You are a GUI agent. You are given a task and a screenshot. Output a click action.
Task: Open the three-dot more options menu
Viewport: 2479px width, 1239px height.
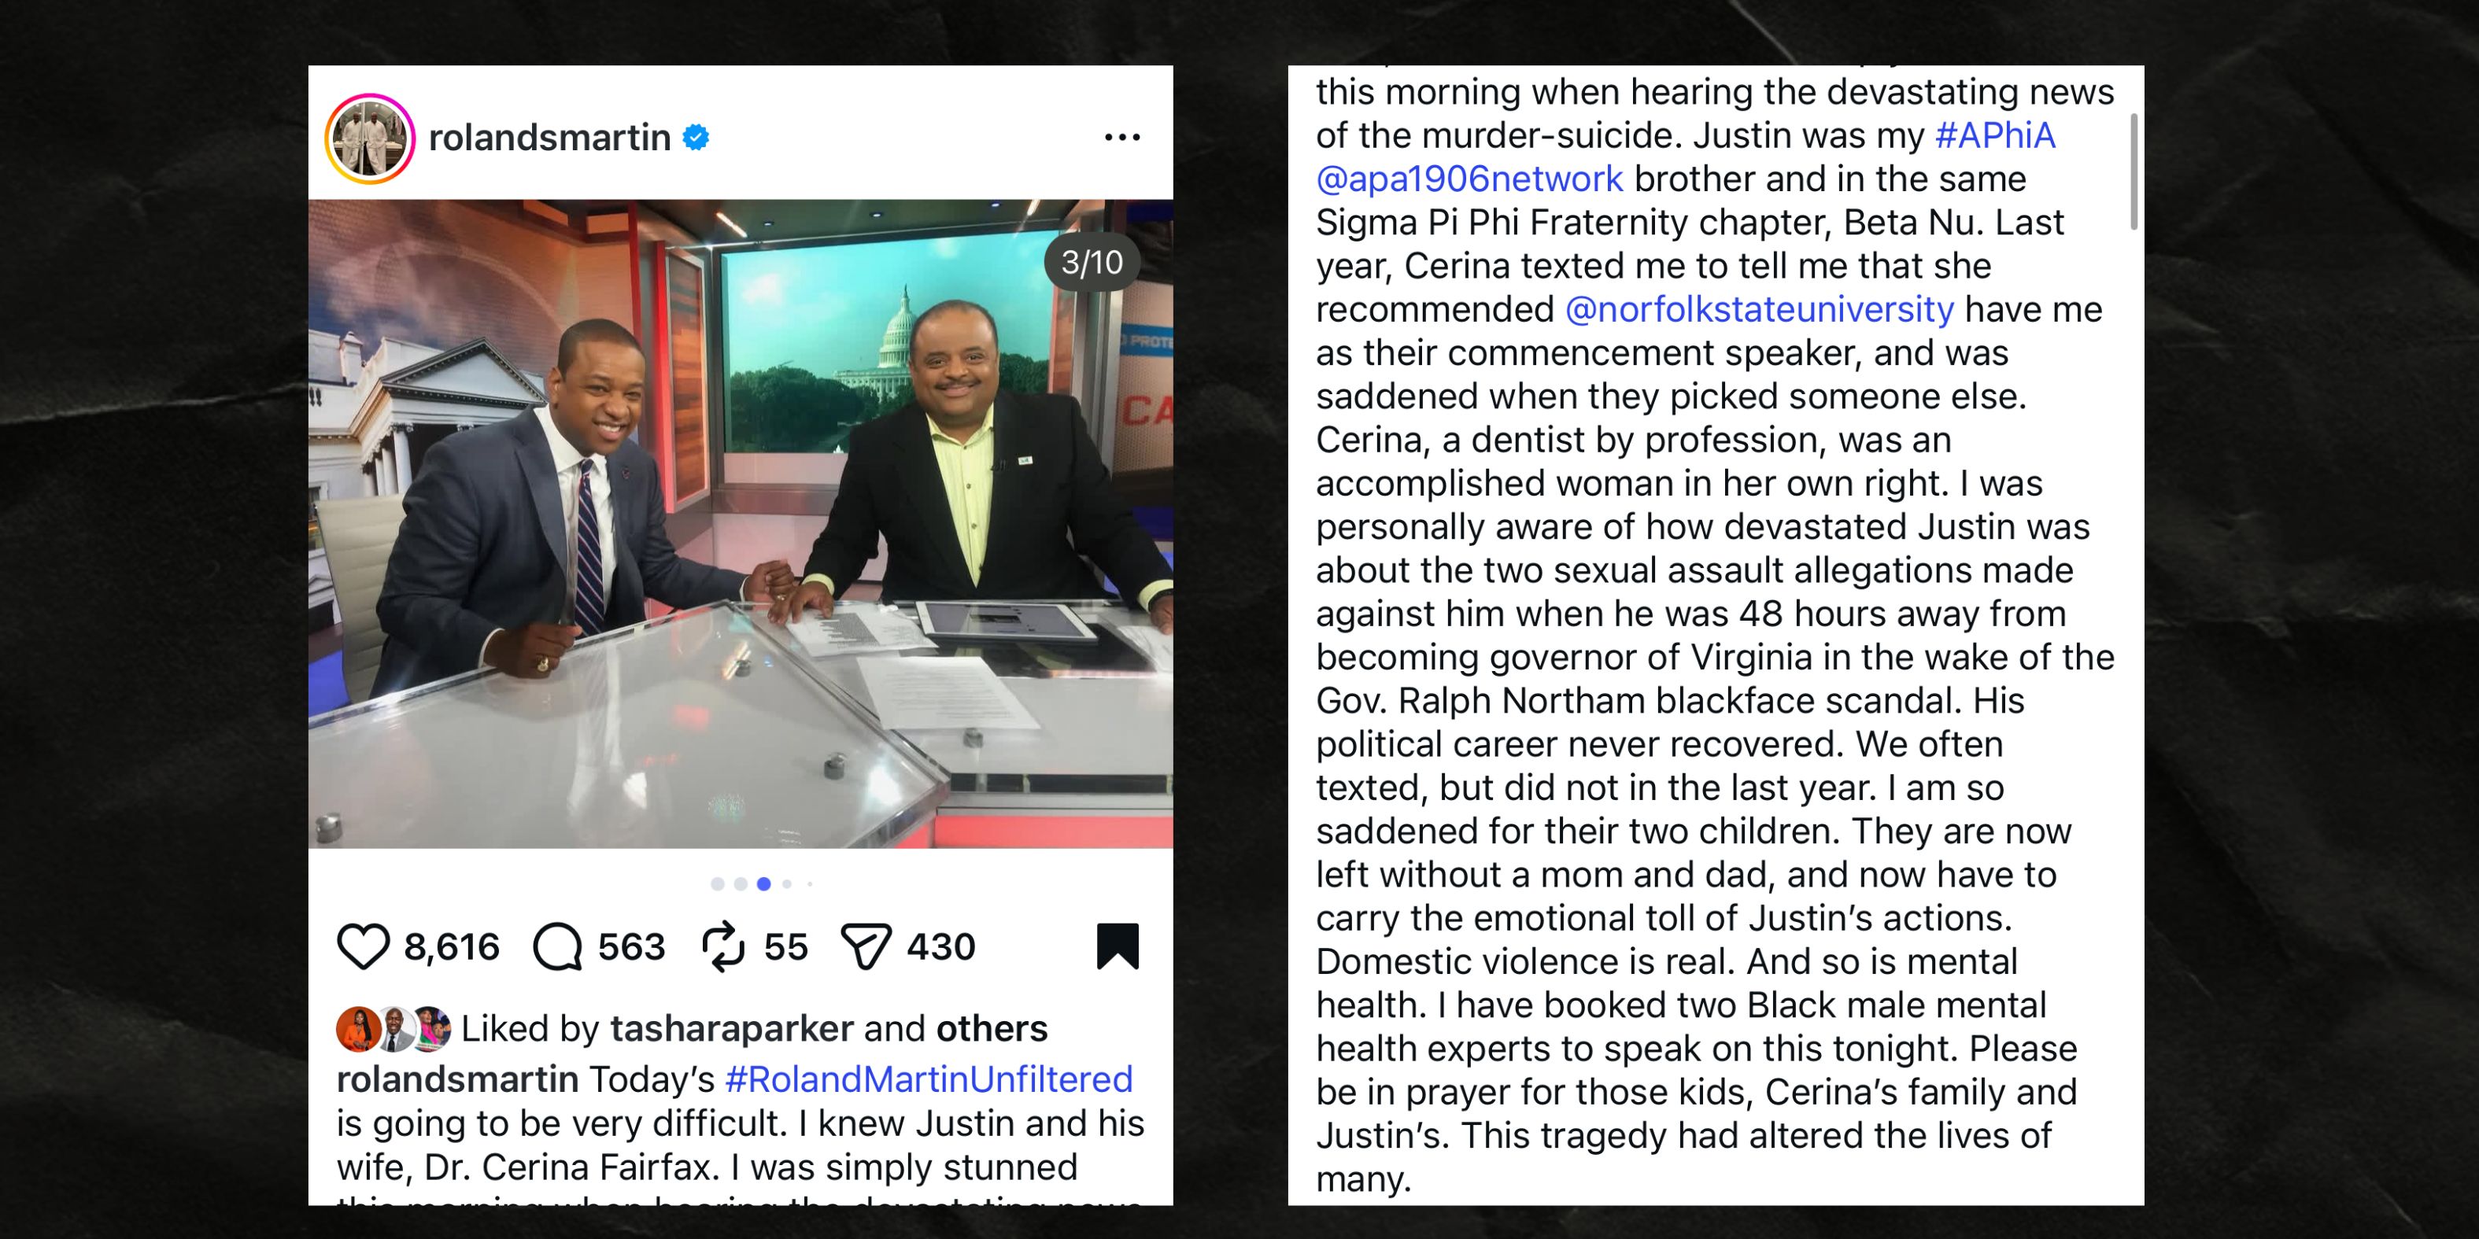click(1122, 138)
